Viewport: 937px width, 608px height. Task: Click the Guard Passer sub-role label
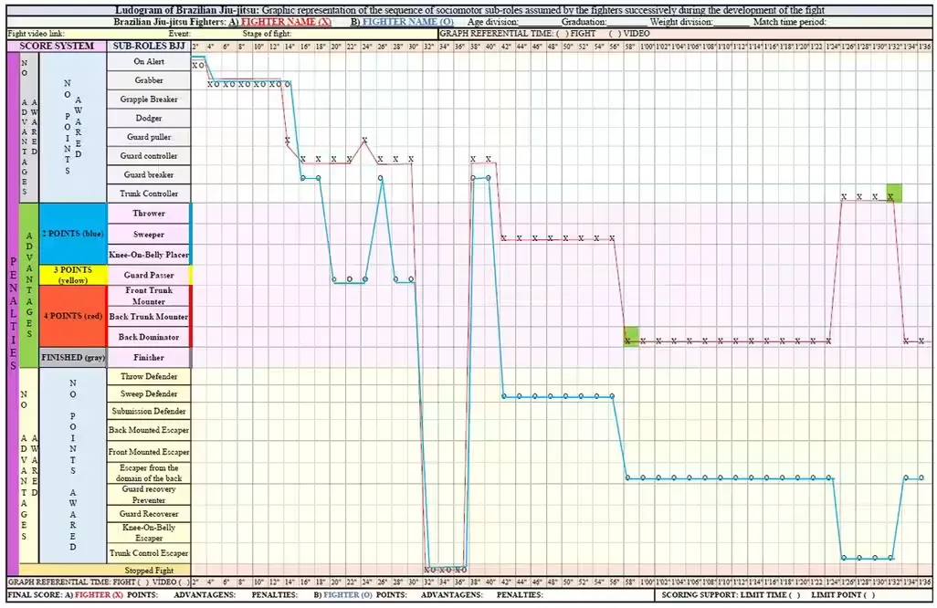[x=148, y=275]
